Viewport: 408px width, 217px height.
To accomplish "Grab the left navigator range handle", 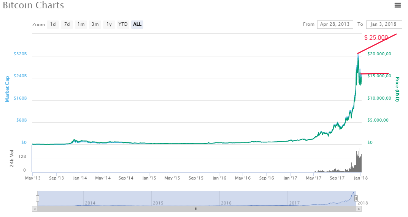I will coord(38,198).
